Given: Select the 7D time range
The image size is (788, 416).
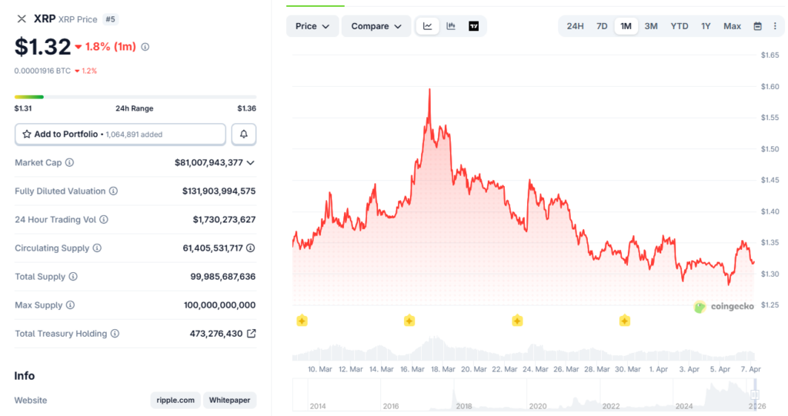Looking at the screenshot, I should (x=602, y=26).
